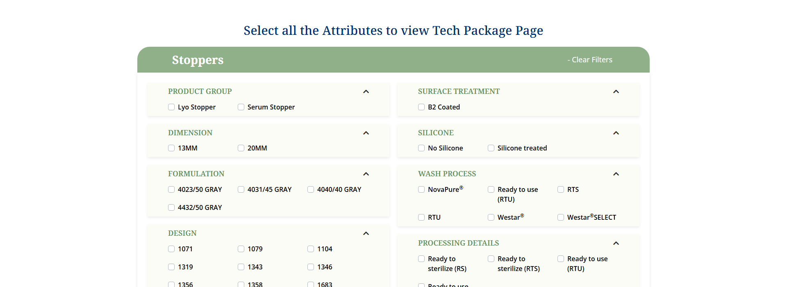The width and height of the screenshot is (787, 287).
Task: Collapse the Surface Treatment section chevron
Action: [616, 91]
